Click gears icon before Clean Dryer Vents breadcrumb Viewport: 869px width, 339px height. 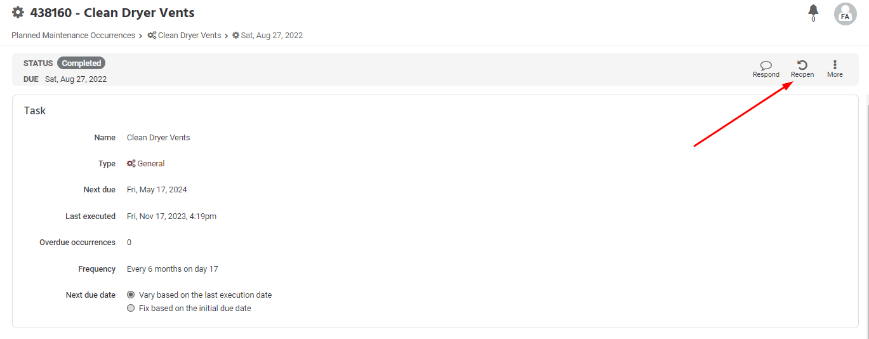pos(152,36)
